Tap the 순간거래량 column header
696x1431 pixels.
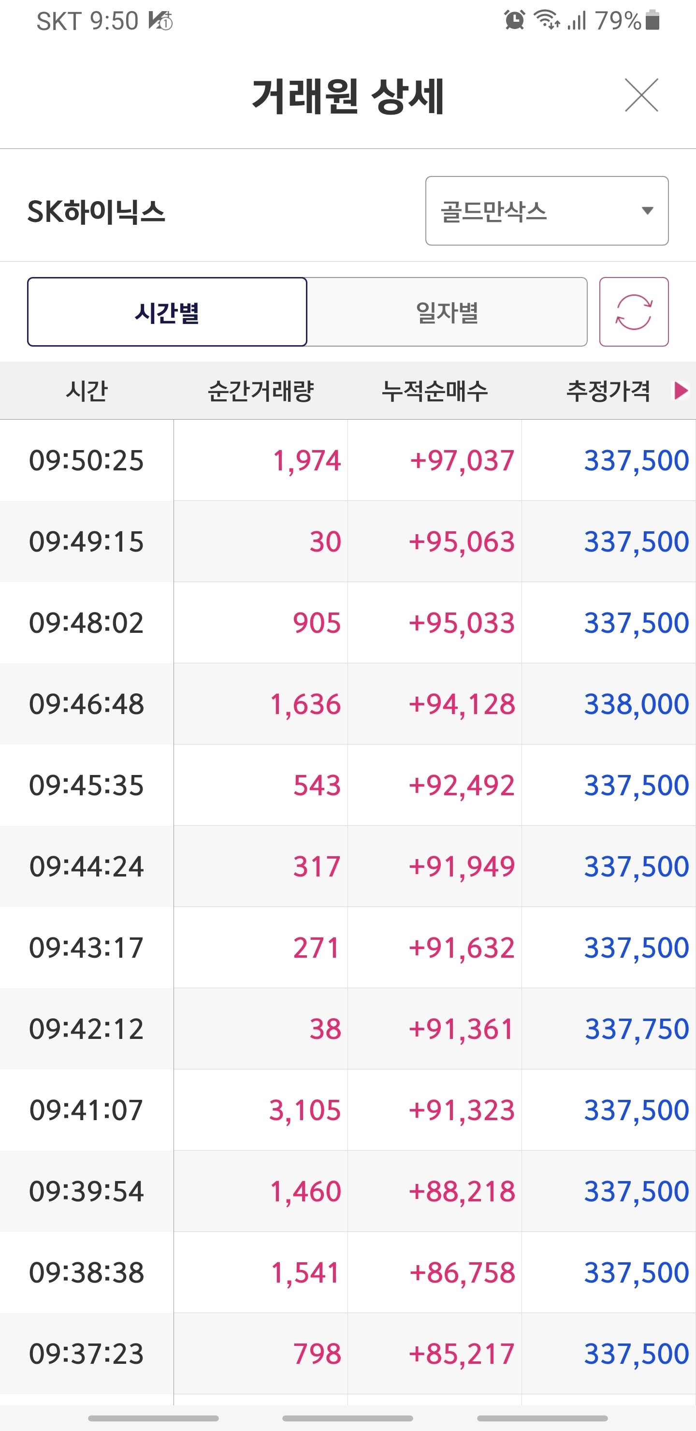point(261,391)
